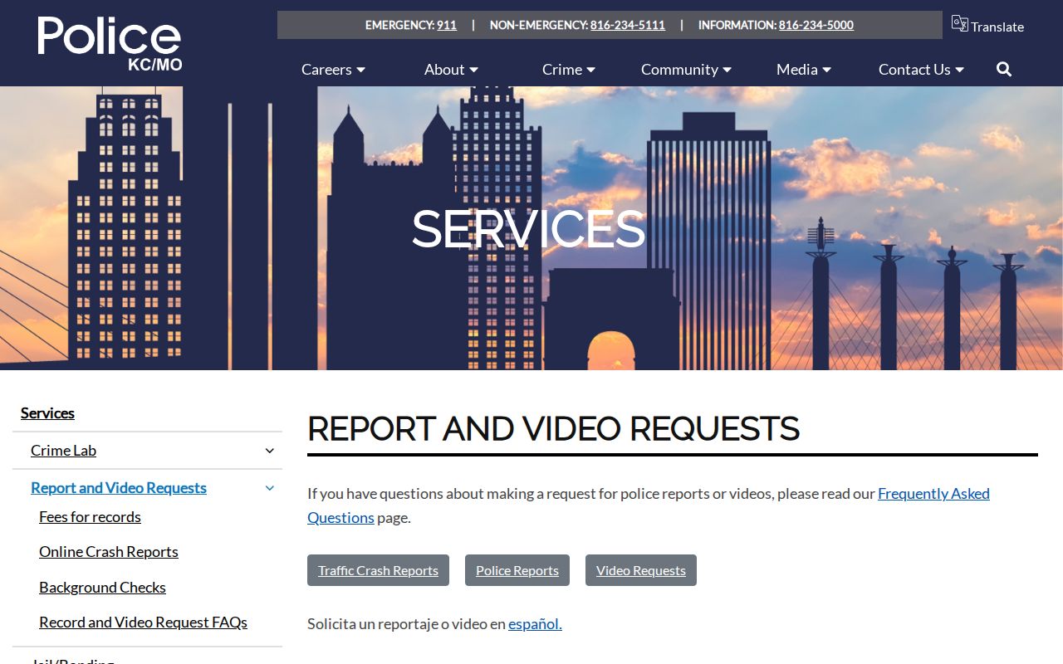
Task: Open the Media dropdown menu
Action: click(x=804, y=70)
